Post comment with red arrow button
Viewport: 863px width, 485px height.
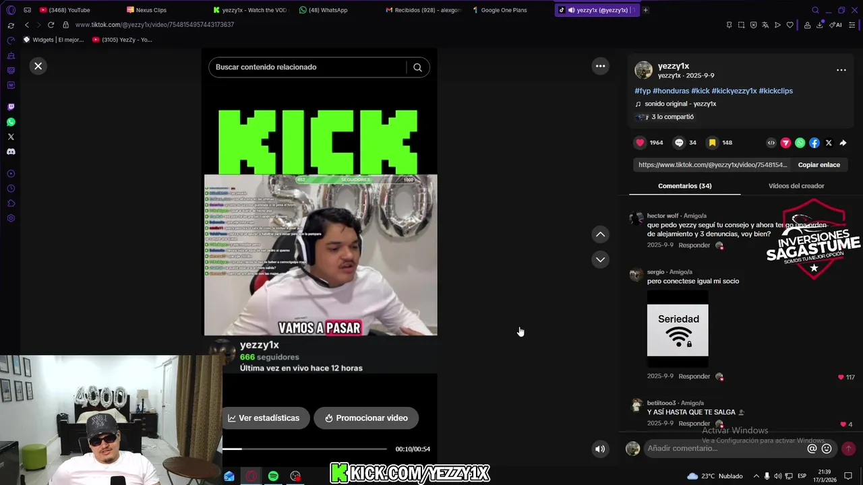[848, 449]
